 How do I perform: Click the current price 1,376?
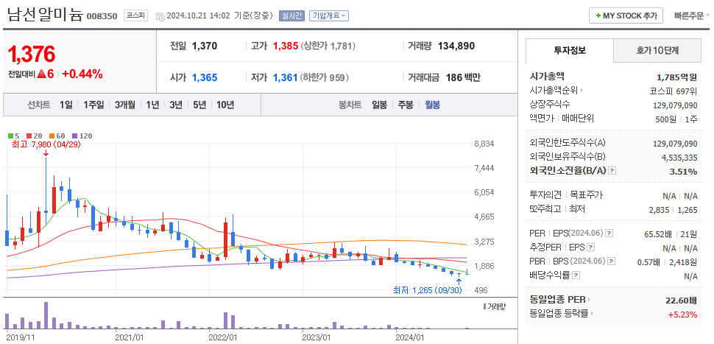pos(32,55)
